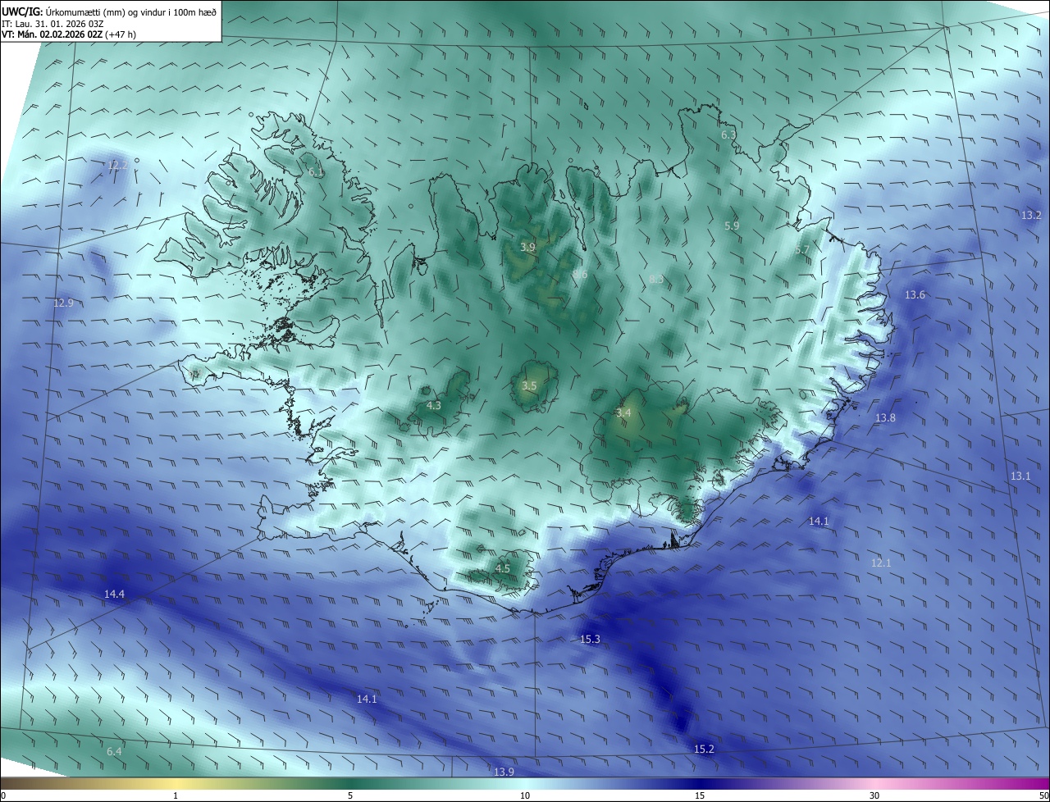Click the 3.5 value on the map

(529, 386)
